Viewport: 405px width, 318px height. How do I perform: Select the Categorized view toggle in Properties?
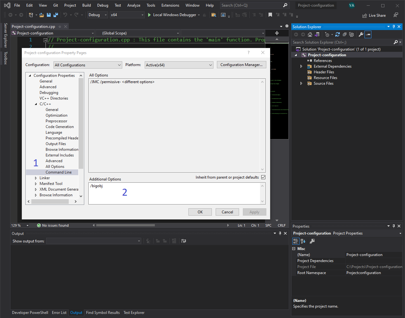point(296,241)
